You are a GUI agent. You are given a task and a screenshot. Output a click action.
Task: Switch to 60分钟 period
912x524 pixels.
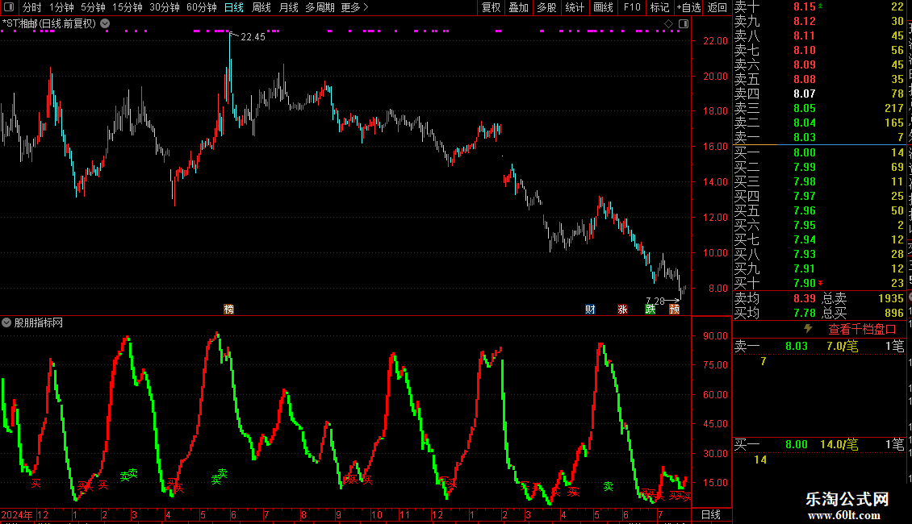(202, 7)
